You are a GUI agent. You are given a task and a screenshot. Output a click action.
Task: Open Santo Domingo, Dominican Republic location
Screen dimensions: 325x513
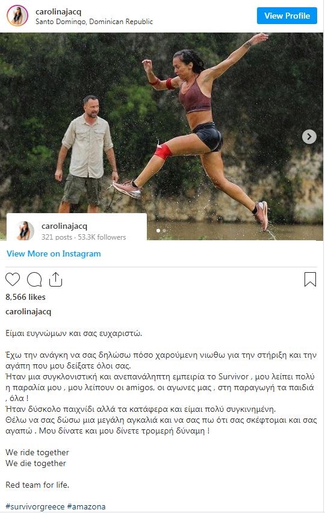94,22
